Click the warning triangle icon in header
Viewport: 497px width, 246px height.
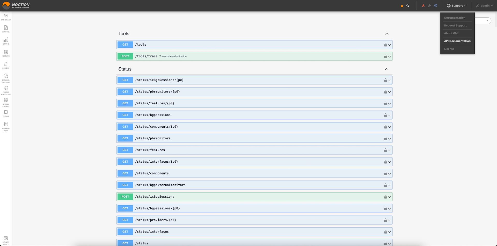(x=430, y=5)
